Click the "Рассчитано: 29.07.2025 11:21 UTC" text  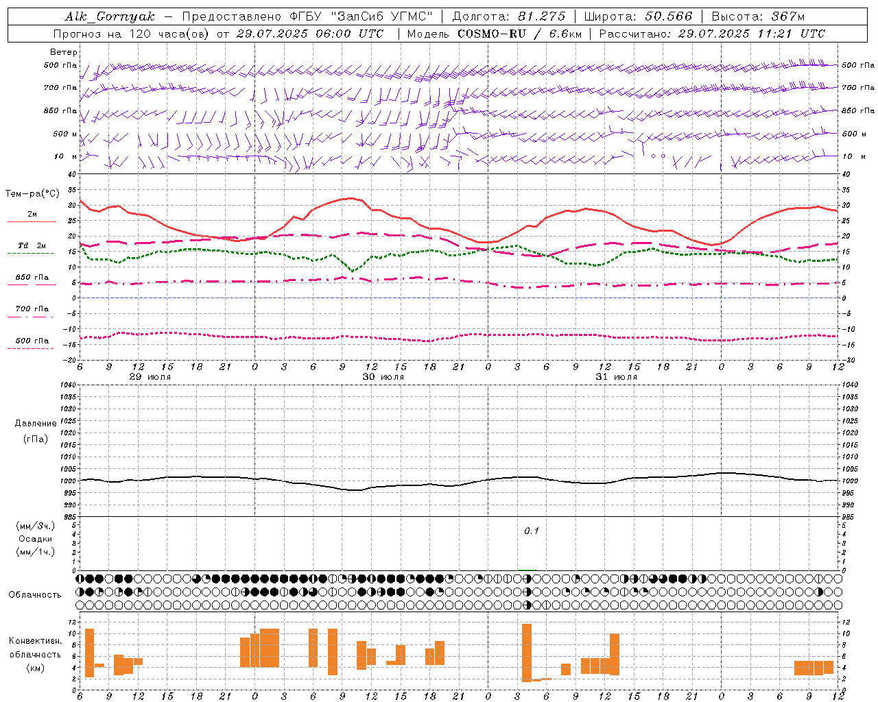[712, 34]
